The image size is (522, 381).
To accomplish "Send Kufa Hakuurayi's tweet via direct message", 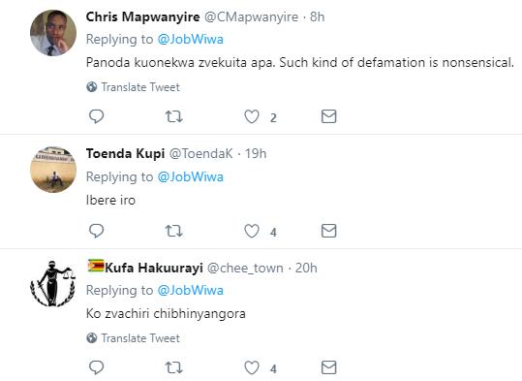I will pyautogui.click(x=329, y=367).
